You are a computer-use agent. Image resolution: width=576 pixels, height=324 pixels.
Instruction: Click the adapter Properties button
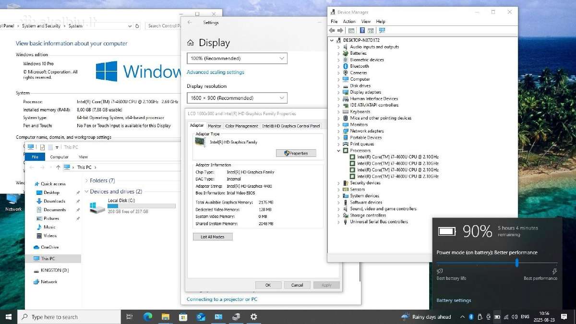point(296,153)
